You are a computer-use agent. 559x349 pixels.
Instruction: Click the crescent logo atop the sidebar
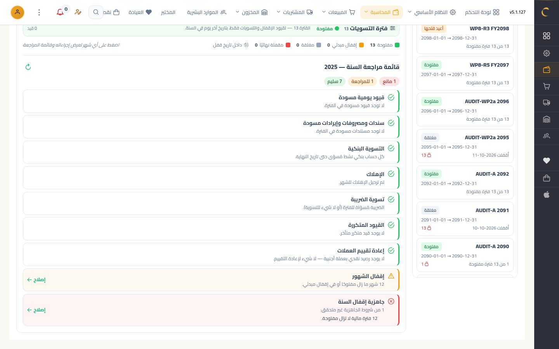[545, 12]
